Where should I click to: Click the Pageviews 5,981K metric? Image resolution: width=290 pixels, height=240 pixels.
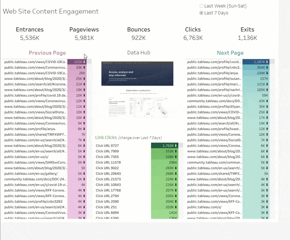[84, 34]
